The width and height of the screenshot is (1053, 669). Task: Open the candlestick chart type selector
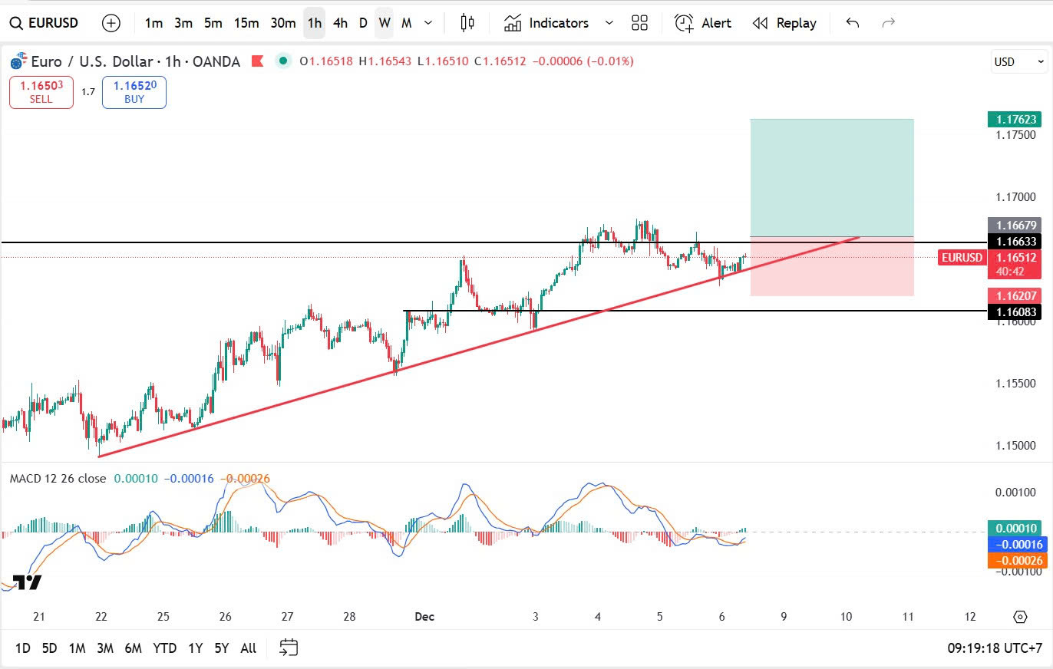click(467, 23)
